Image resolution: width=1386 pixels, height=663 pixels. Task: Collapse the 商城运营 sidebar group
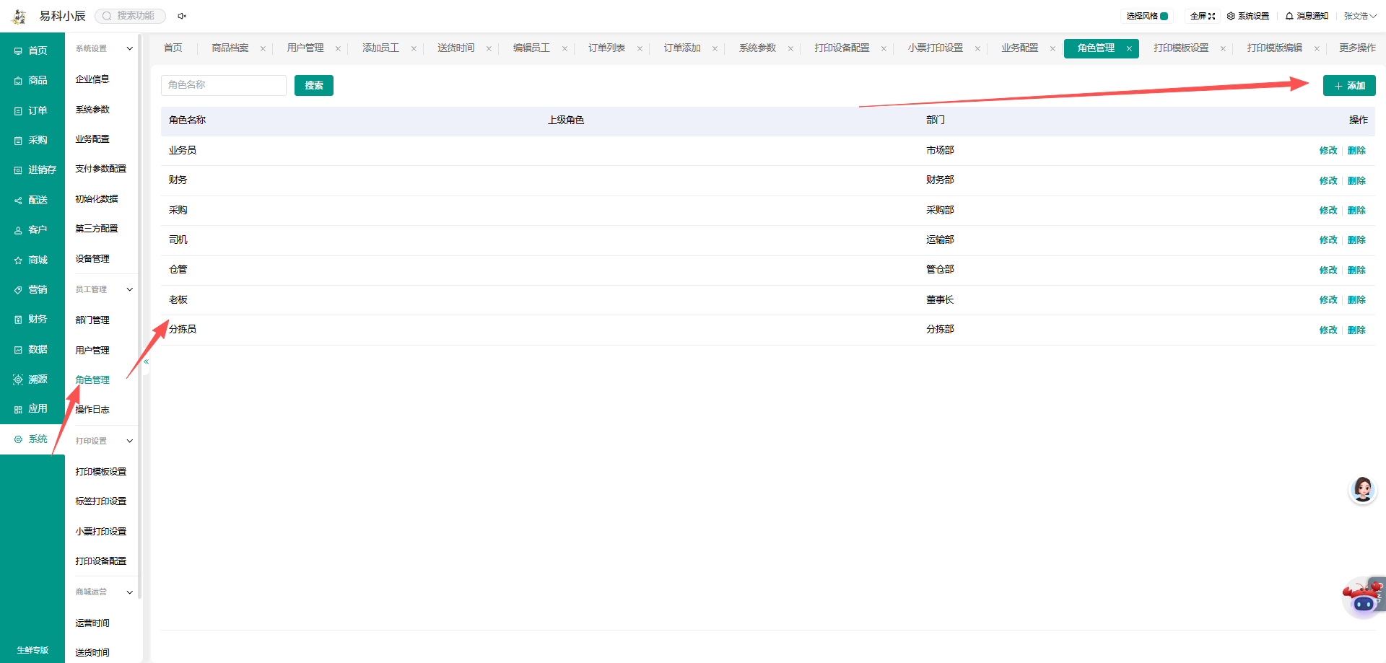click(130, 592)
